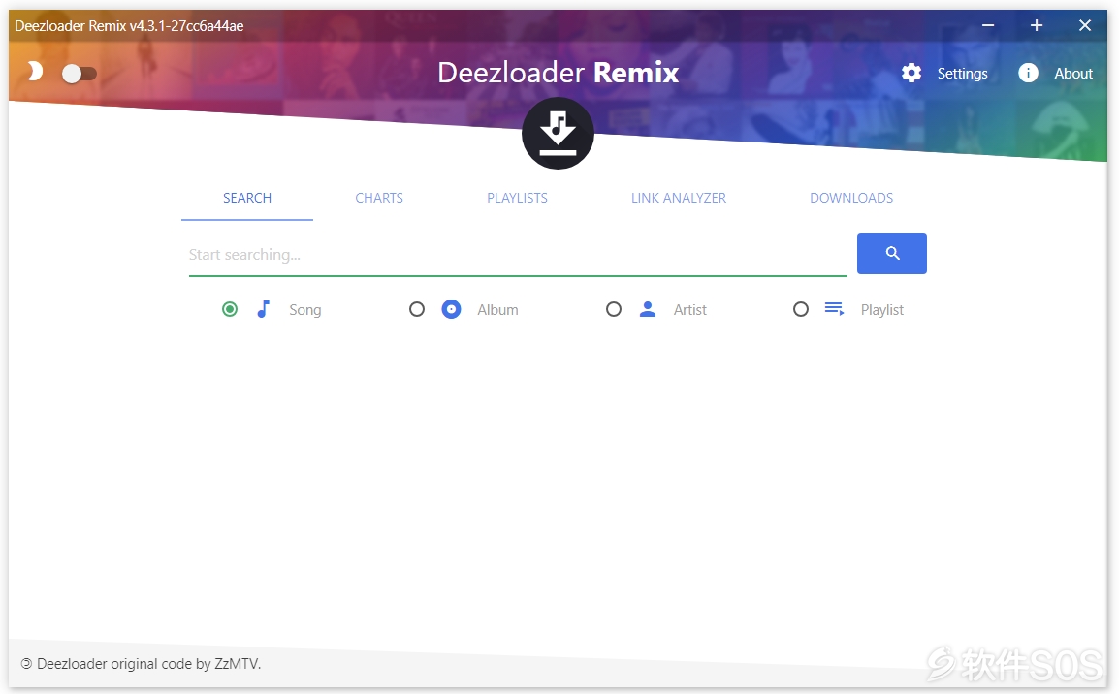
Task: Open Settings via the gear icon
Action: click(911, 73)
